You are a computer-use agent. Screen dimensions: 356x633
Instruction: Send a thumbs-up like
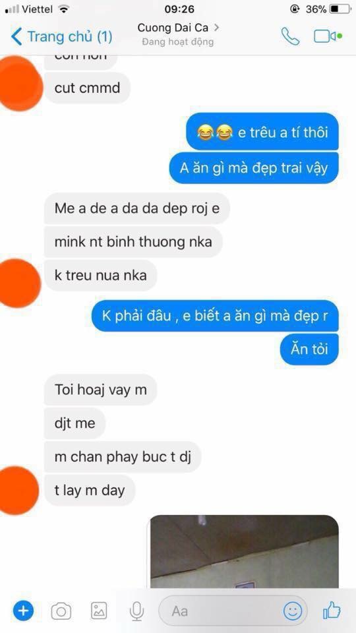coord(332,611)
